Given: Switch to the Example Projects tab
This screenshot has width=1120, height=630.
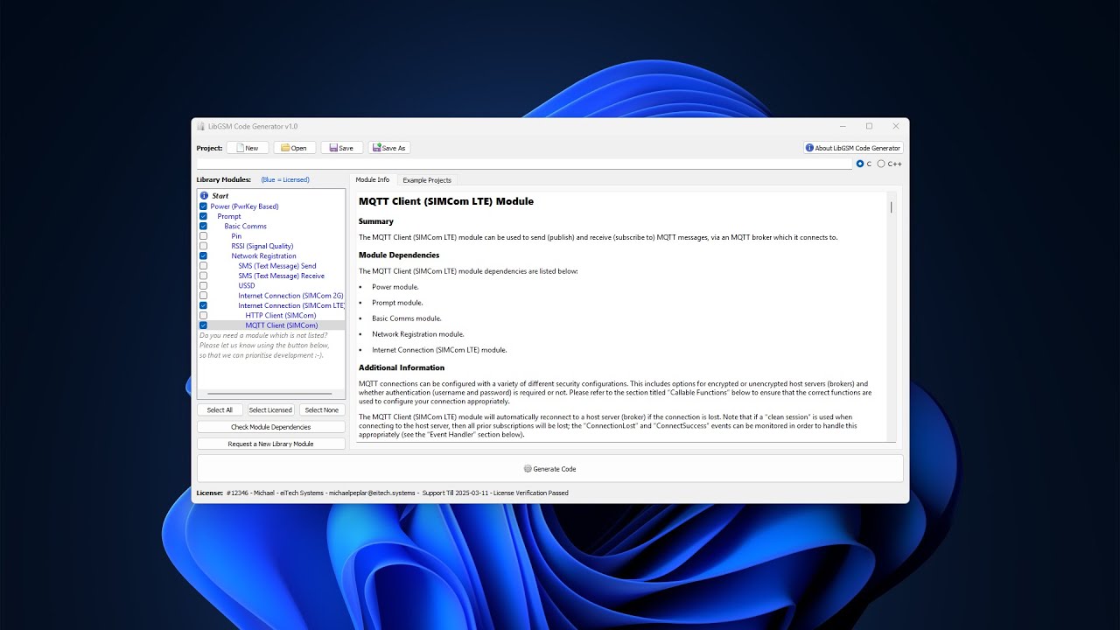Looking at the screenshot, I should [427, 180].
